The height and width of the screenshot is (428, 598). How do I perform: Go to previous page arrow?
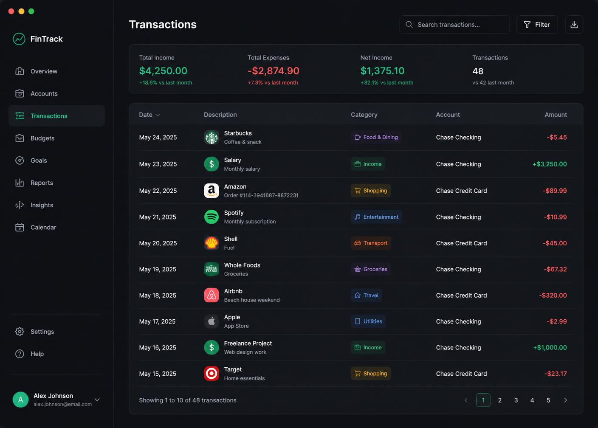(x=466, y=400)
